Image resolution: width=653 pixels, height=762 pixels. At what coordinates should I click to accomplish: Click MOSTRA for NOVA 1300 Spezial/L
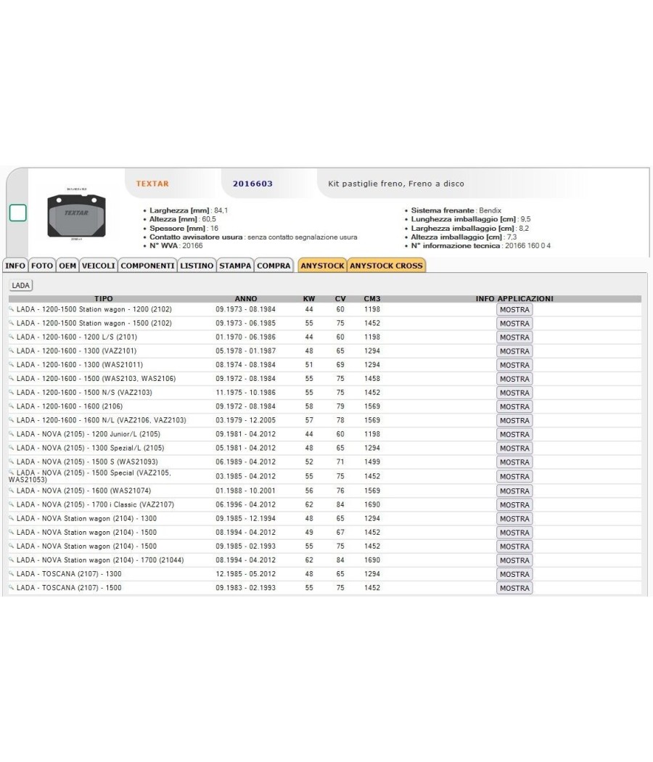[x=514, y=448]
